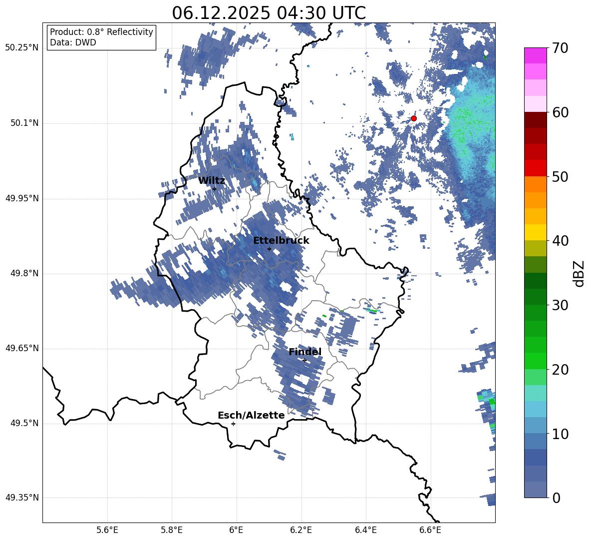Click the 6.6°E longitude label
This screenshot has width=591, height=540.
(430, 530)
